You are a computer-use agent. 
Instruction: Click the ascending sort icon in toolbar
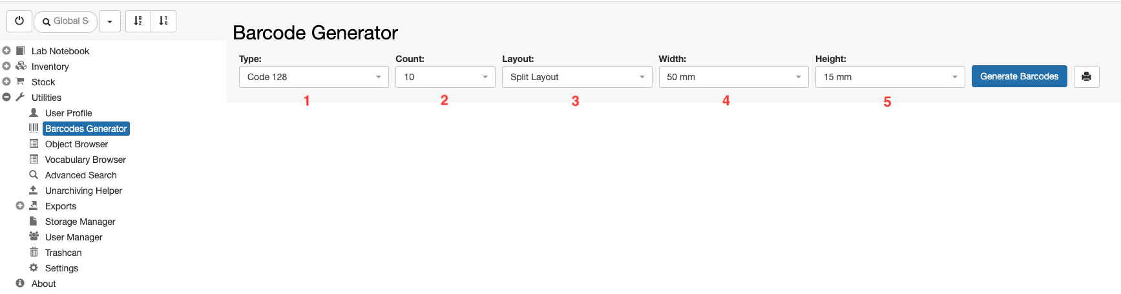(138, 21)
